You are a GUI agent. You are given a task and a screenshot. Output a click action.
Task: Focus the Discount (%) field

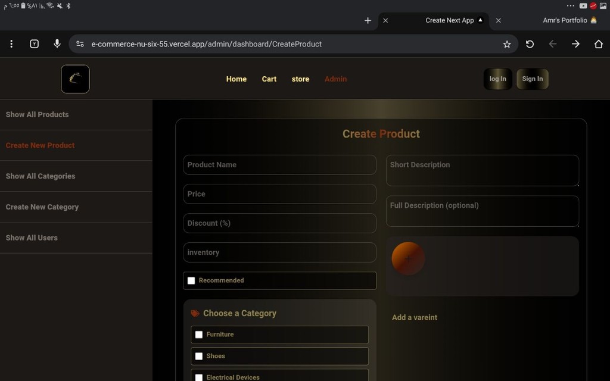(280, 223)
